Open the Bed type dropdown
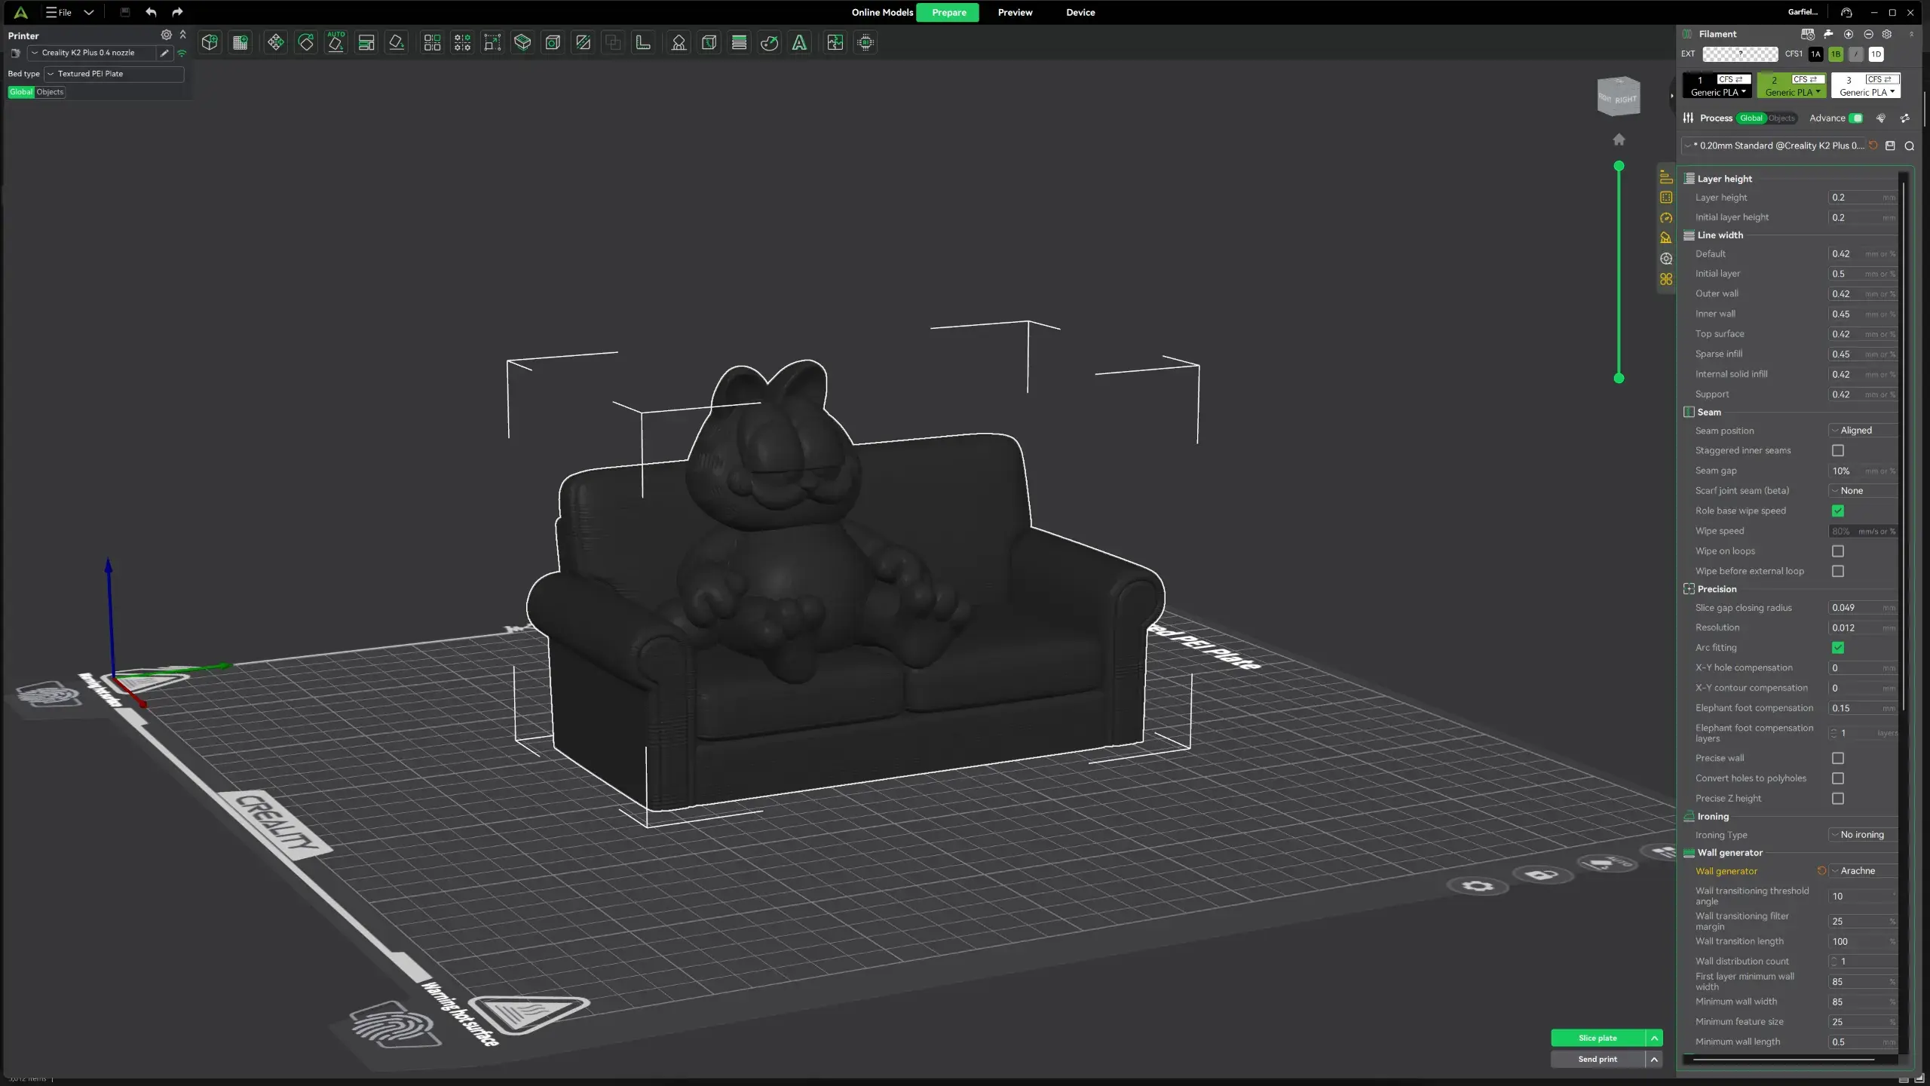This screenshot has height=1086, width=1930. pyautogui.click(x=114, y=74)
